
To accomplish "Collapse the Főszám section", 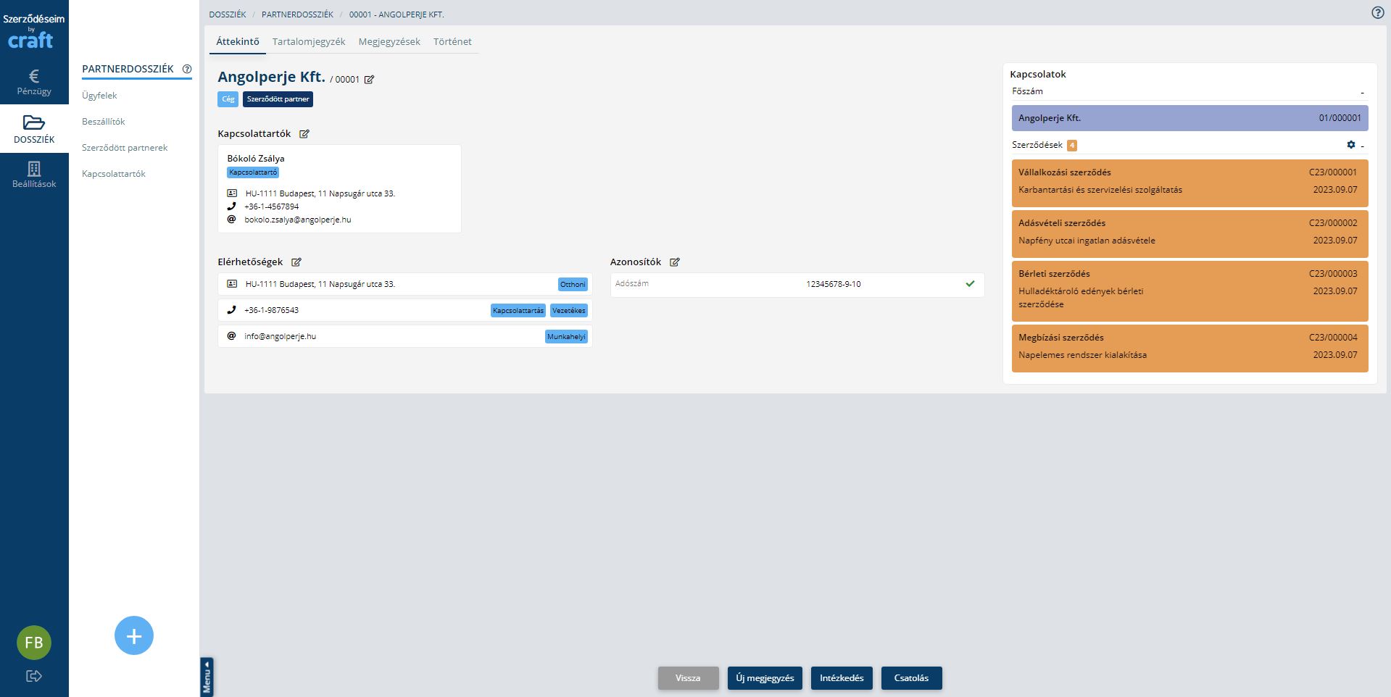I will pyautogui.click(x=1362, y=92).
